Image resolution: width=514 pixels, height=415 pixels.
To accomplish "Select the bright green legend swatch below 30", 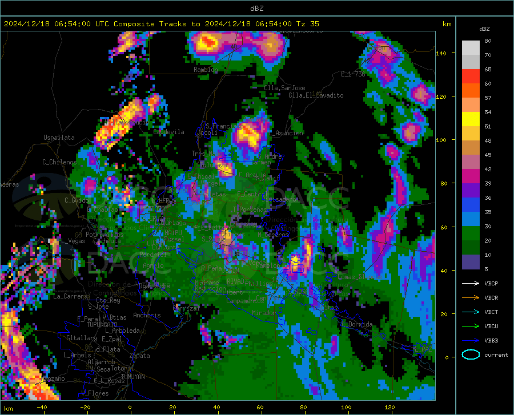I will pyautogui.click(x=471, y=233).
